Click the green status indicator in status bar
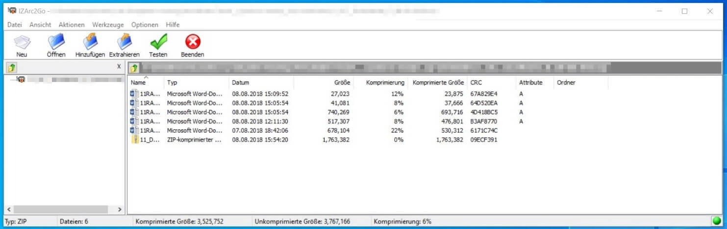727x229 pixels. coord(717,222)
